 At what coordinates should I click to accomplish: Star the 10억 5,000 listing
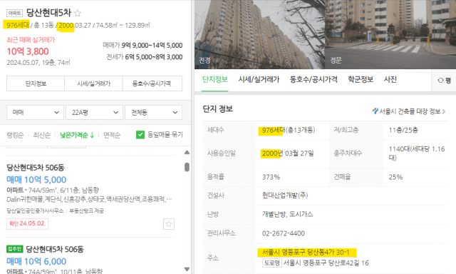(169, 224)
